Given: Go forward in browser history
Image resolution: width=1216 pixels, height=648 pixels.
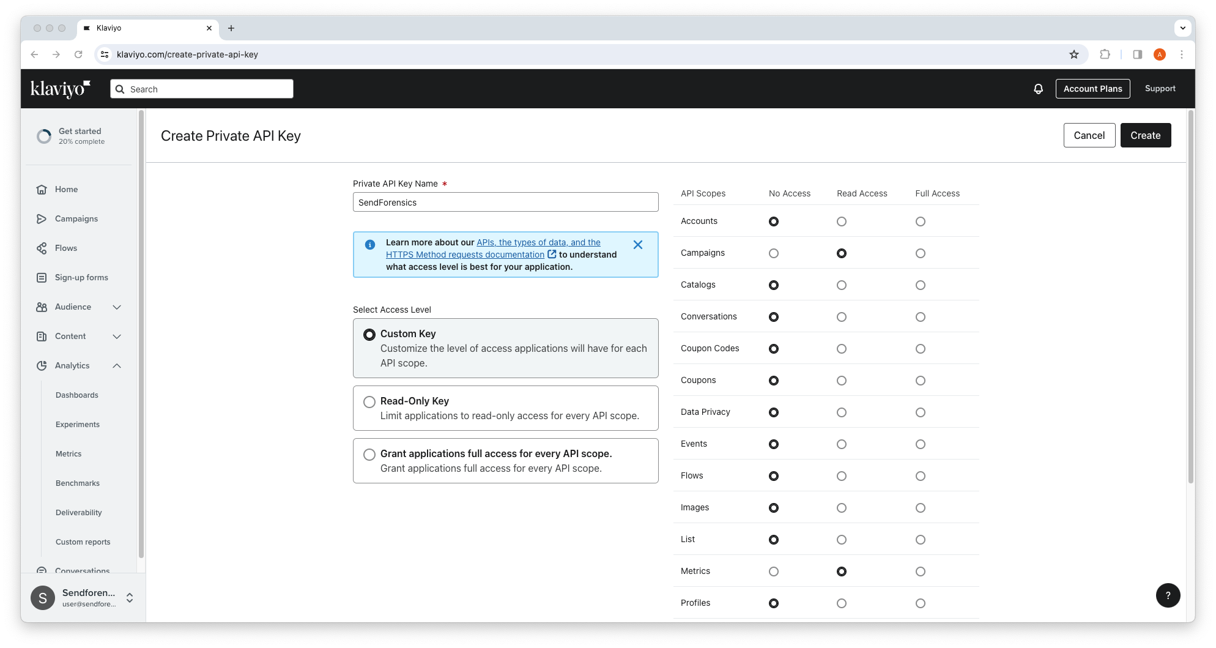Looking at the screenshot, I should (56, 54).
